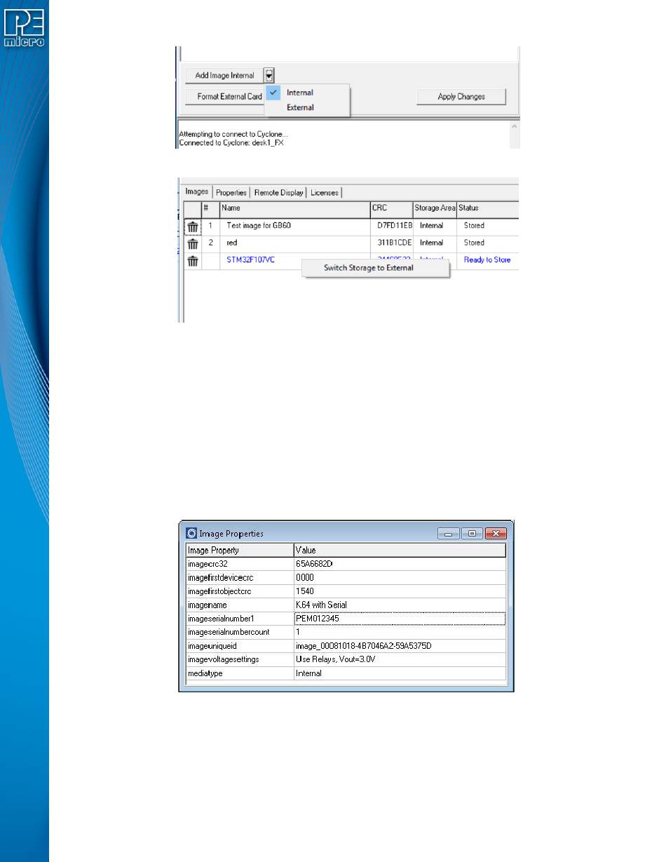Click the Name column header

(295, 208)
